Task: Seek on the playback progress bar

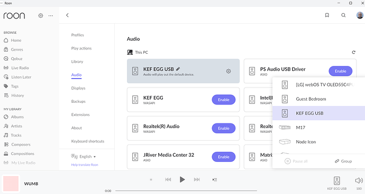Action: click(x=186, y=191)
